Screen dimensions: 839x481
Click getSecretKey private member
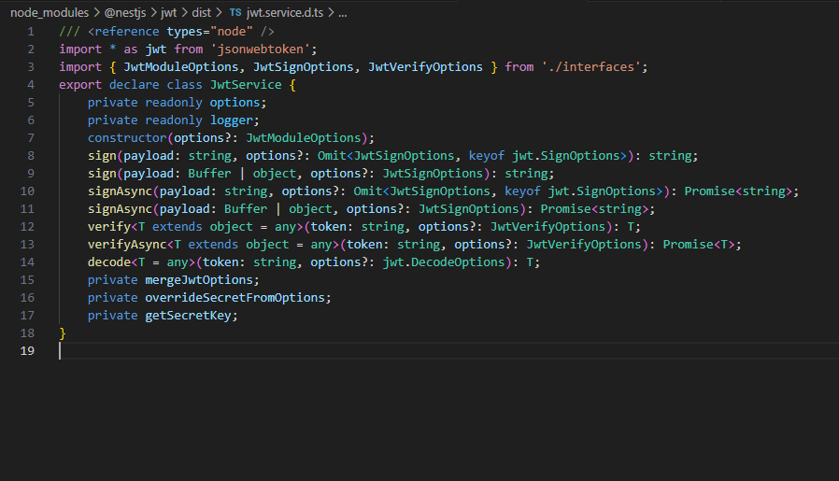[x=188, y=315]
